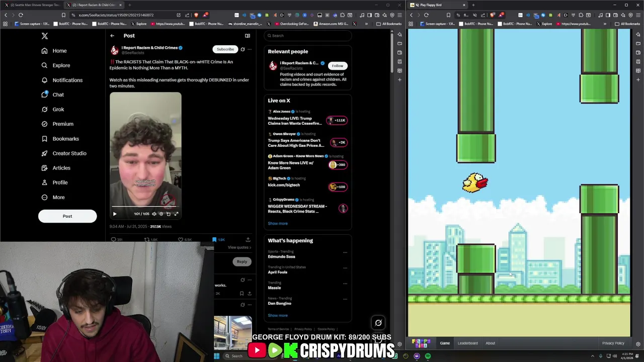This screenshot has width=644, height=362.
Task: Open new tab in left browser window
Action: coord(129,5)
